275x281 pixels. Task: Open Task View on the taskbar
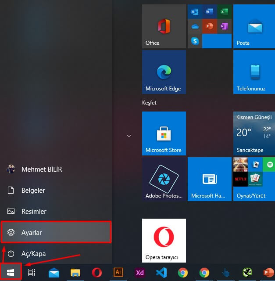click(32, 273)
